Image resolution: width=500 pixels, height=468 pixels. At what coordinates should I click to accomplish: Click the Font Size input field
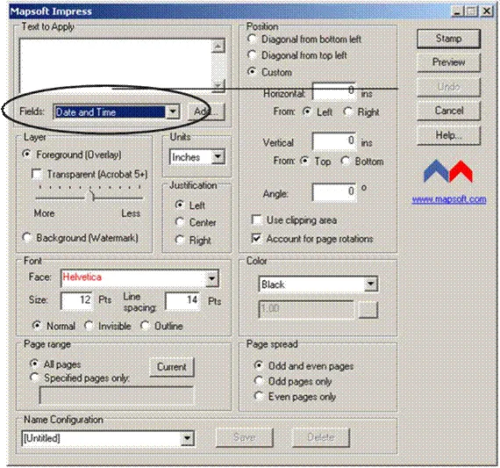[x=76, y=300]
